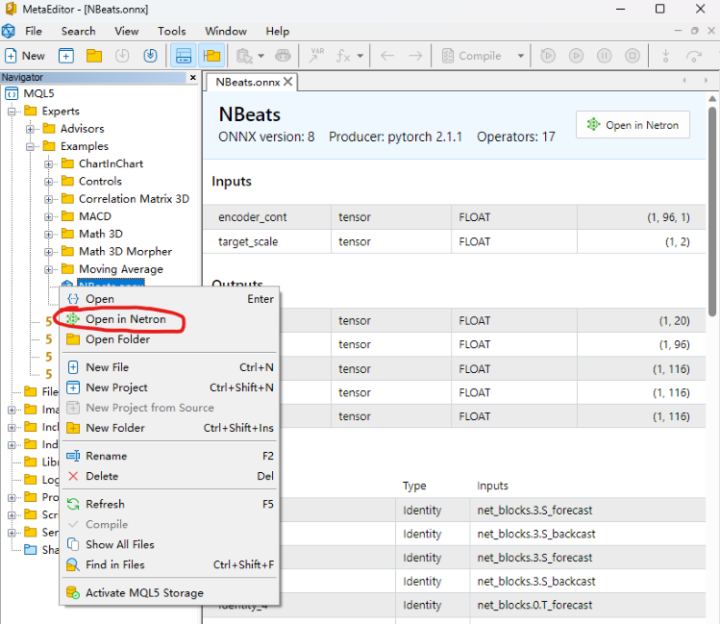The height and width of the screenshot is (624, 720).
Task: Expand the Correlation Matrix 3D folder
Action: point(49,199)
